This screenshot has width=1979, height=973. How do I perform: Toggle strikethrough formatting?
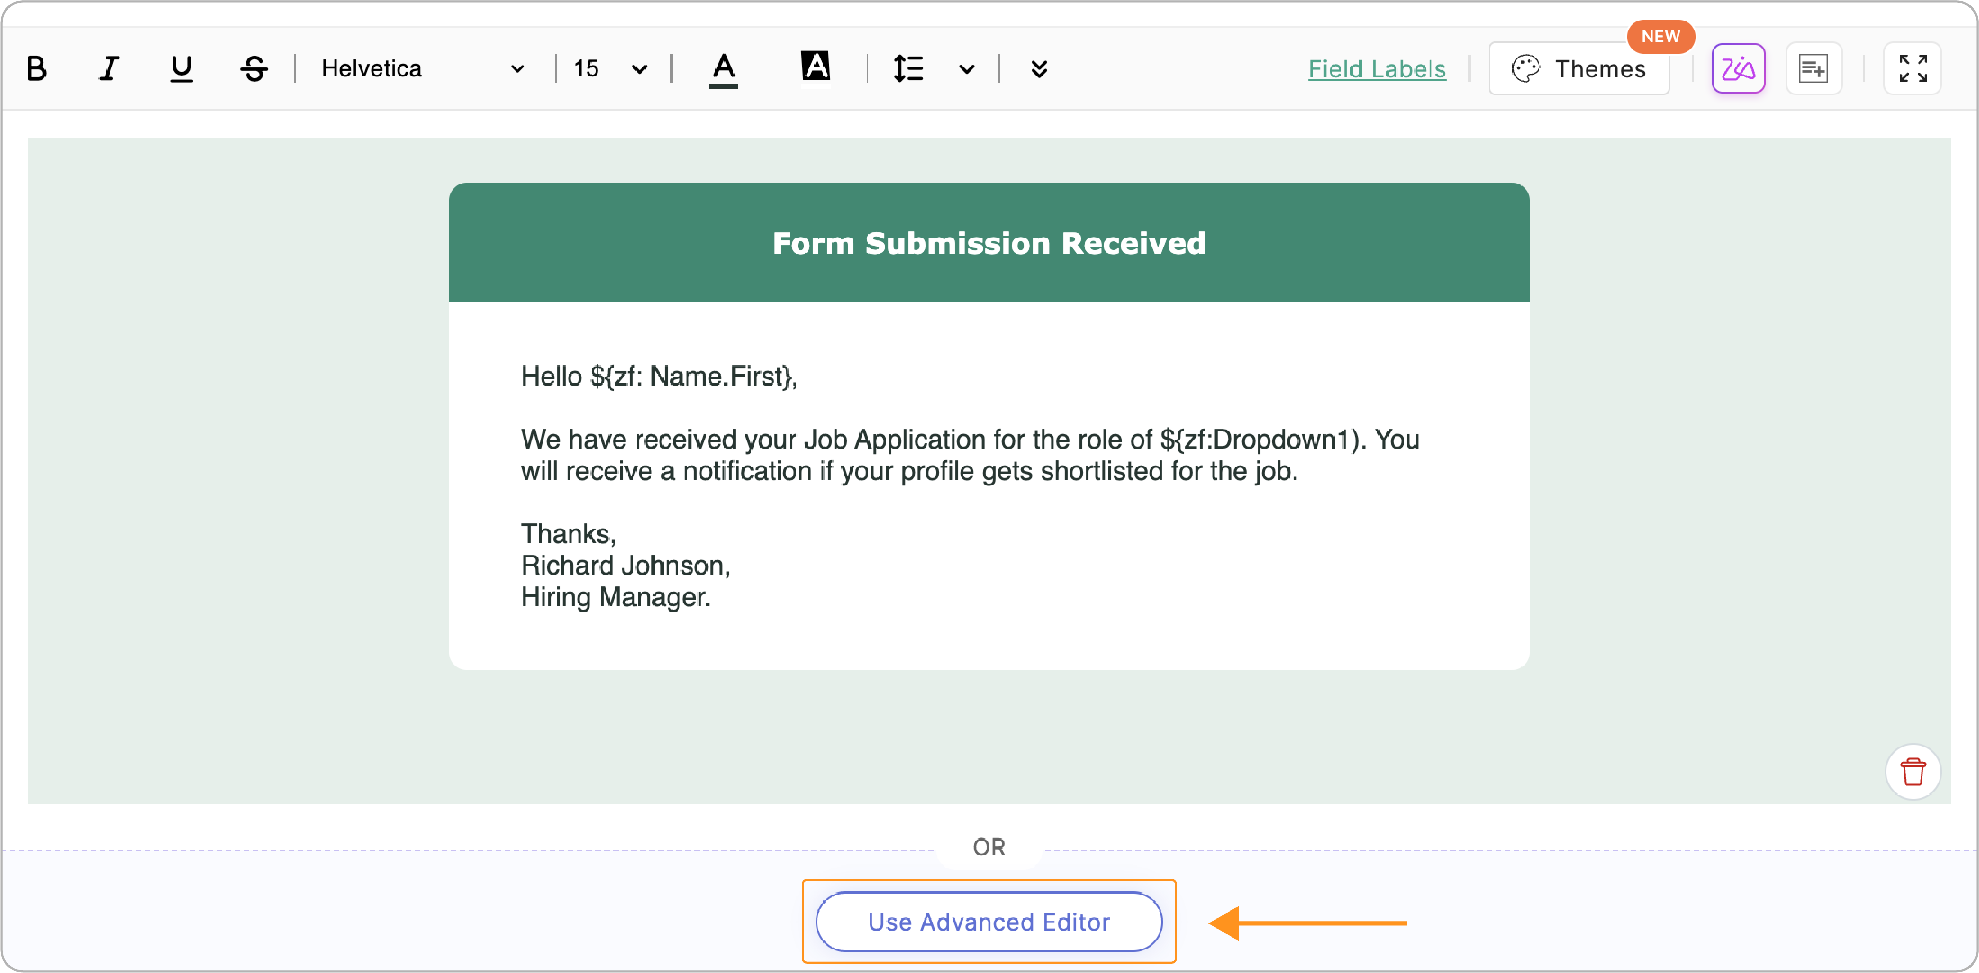(254, 68)
